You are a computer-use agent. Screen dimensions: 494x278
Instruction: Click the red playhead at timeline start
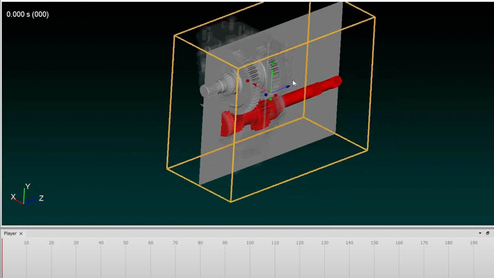pos(2,257)
